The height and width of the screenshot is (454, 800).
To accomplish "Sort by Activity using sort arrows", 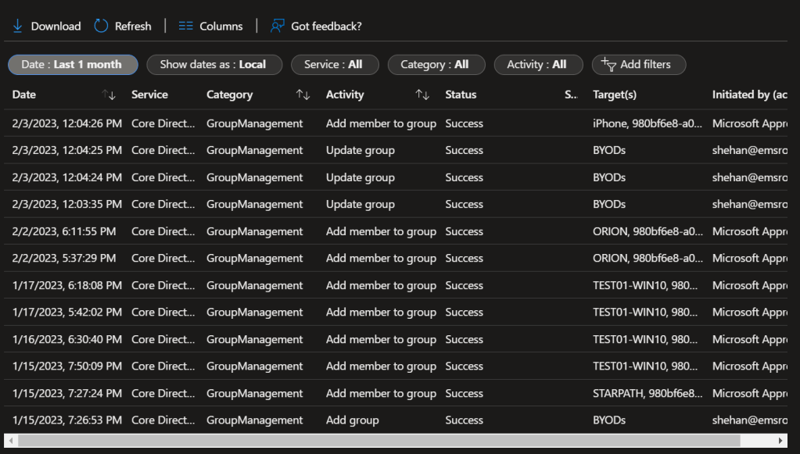I will click(x=422, y=95).
